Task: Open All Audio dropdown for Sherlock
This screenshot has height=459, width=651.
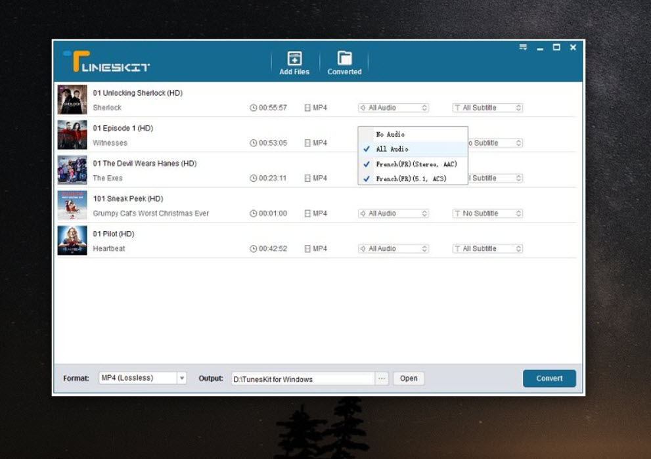Action: coord(393,108)
